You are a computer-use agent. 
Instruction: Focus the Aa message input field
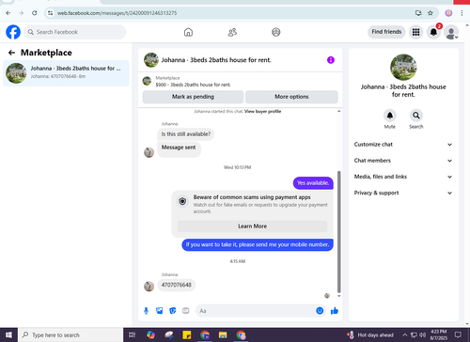tap(256, 311)
